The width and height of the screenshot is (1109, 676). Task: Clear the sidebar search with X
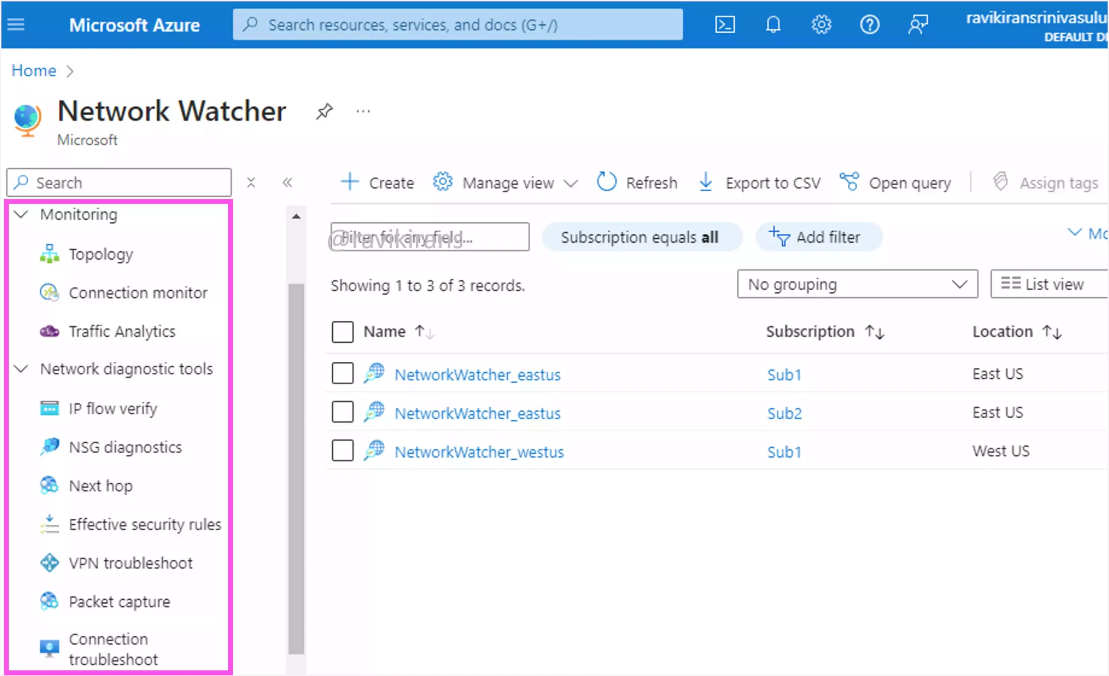tap(251, 183)
